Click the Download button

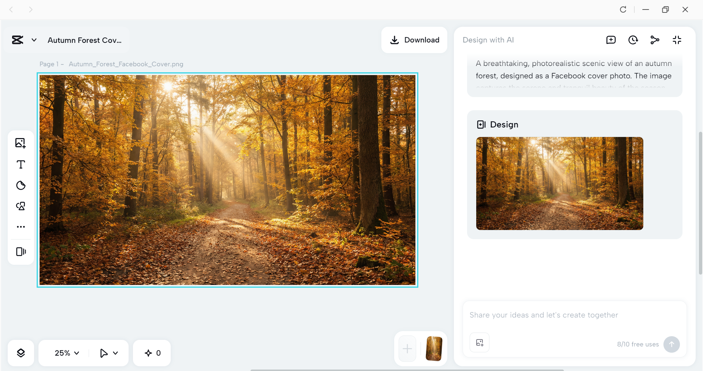pos(414,40)
